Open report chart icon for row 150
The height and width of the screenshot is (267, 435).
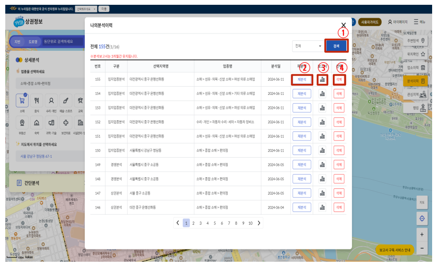[x=322, y=150]
